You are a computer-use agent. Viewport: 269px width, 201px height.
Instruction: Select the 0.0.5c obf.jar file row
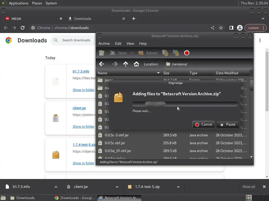coord(173,143)
